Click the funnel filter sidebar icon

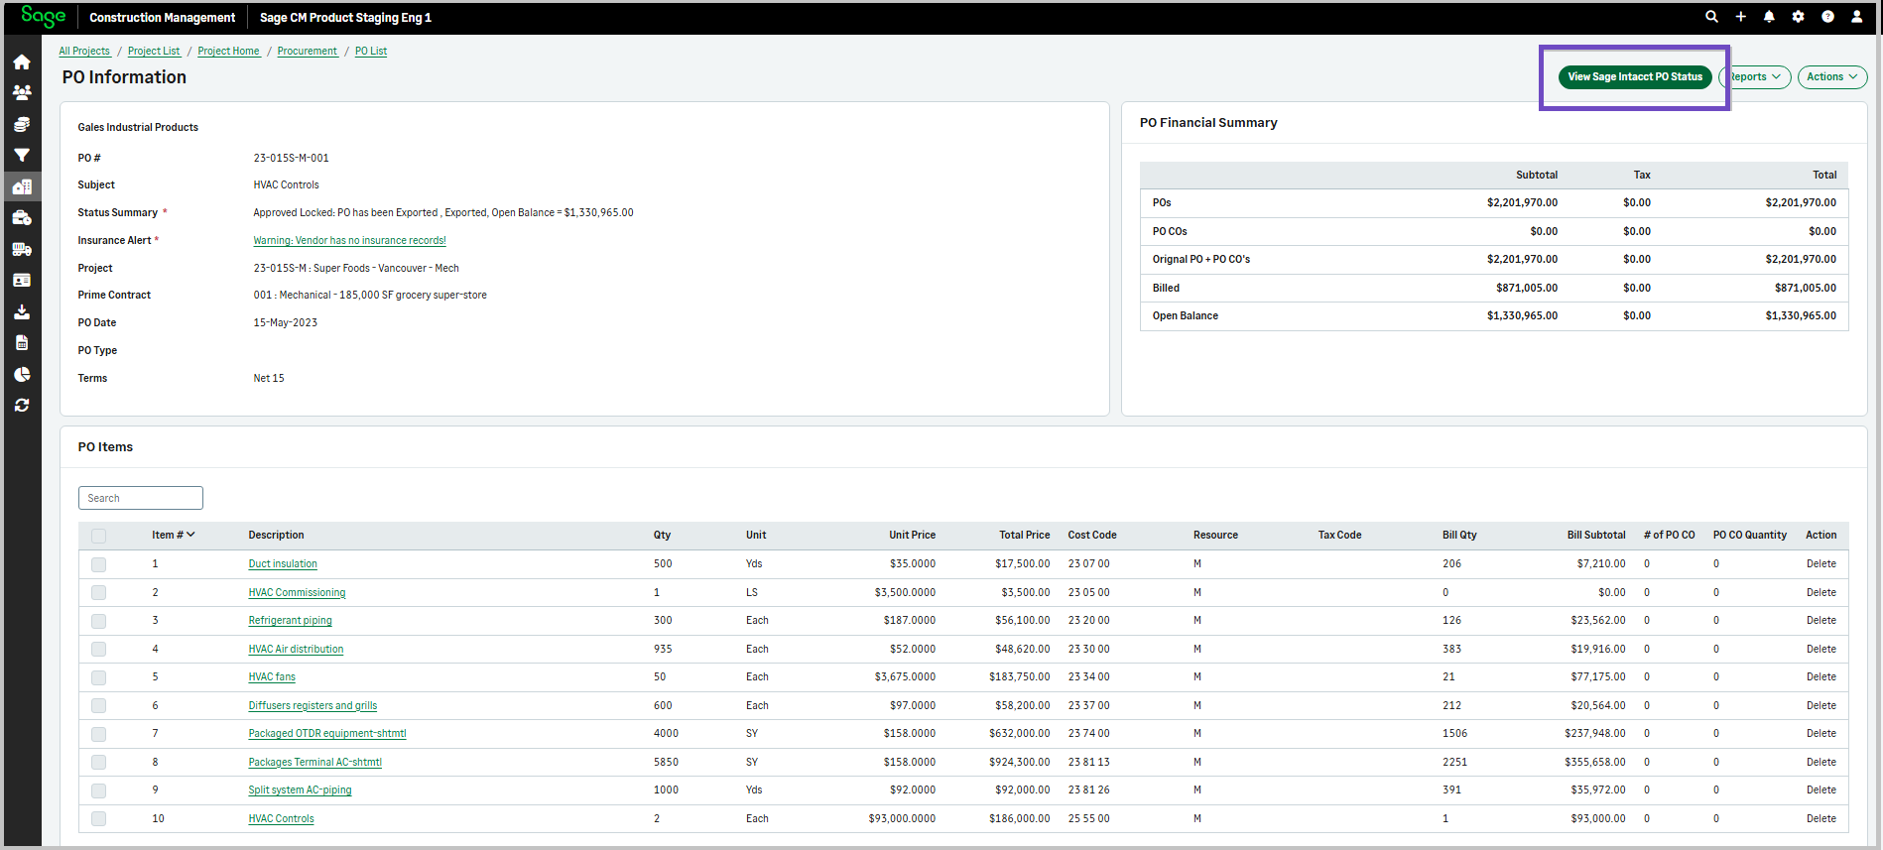point(21,156)
